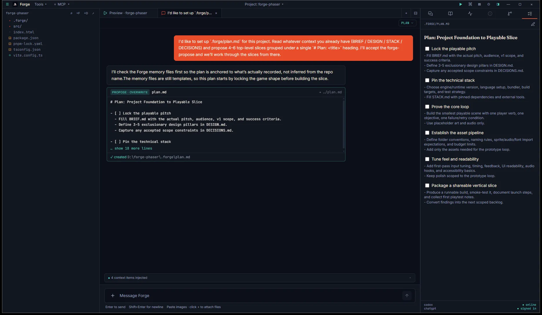The height and width of the screenshot is (315, 542).
Task: Open the git branch panel icon
Action: [x=510, y=14]
